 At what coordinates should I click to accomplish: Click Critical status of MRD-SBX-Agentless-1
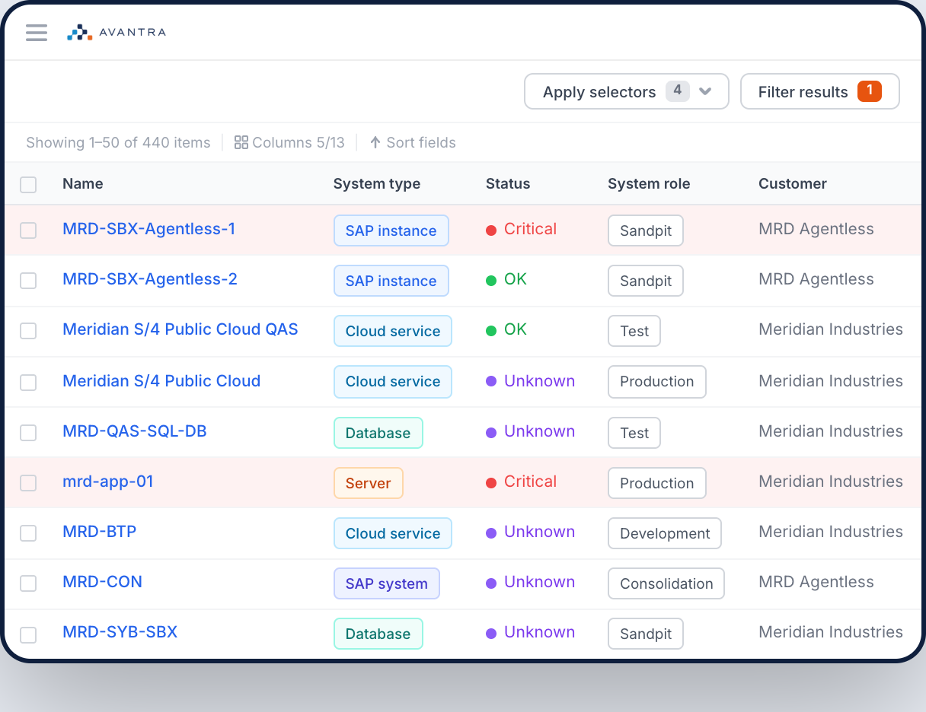522,229
